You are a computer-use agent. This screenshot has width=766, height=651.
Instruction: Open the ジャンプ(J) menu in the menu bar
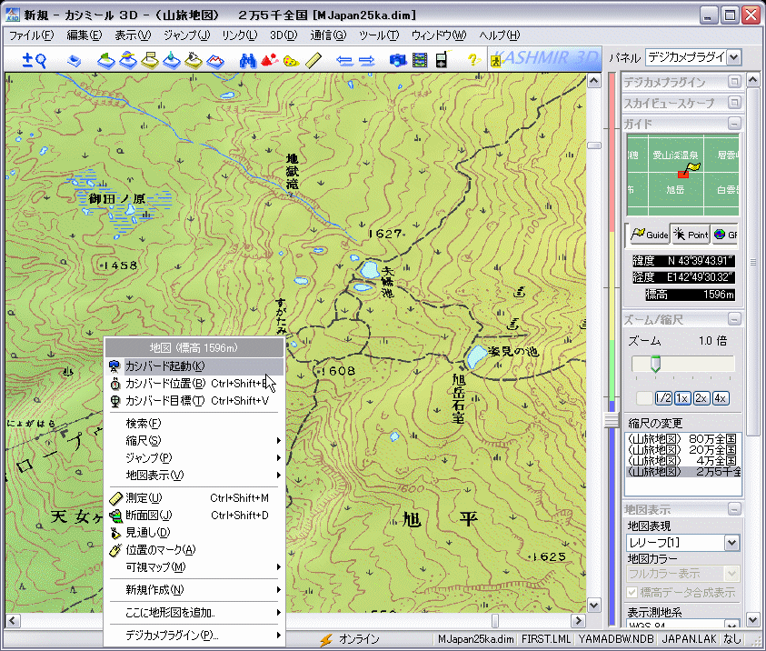click(x=186, y=35)
